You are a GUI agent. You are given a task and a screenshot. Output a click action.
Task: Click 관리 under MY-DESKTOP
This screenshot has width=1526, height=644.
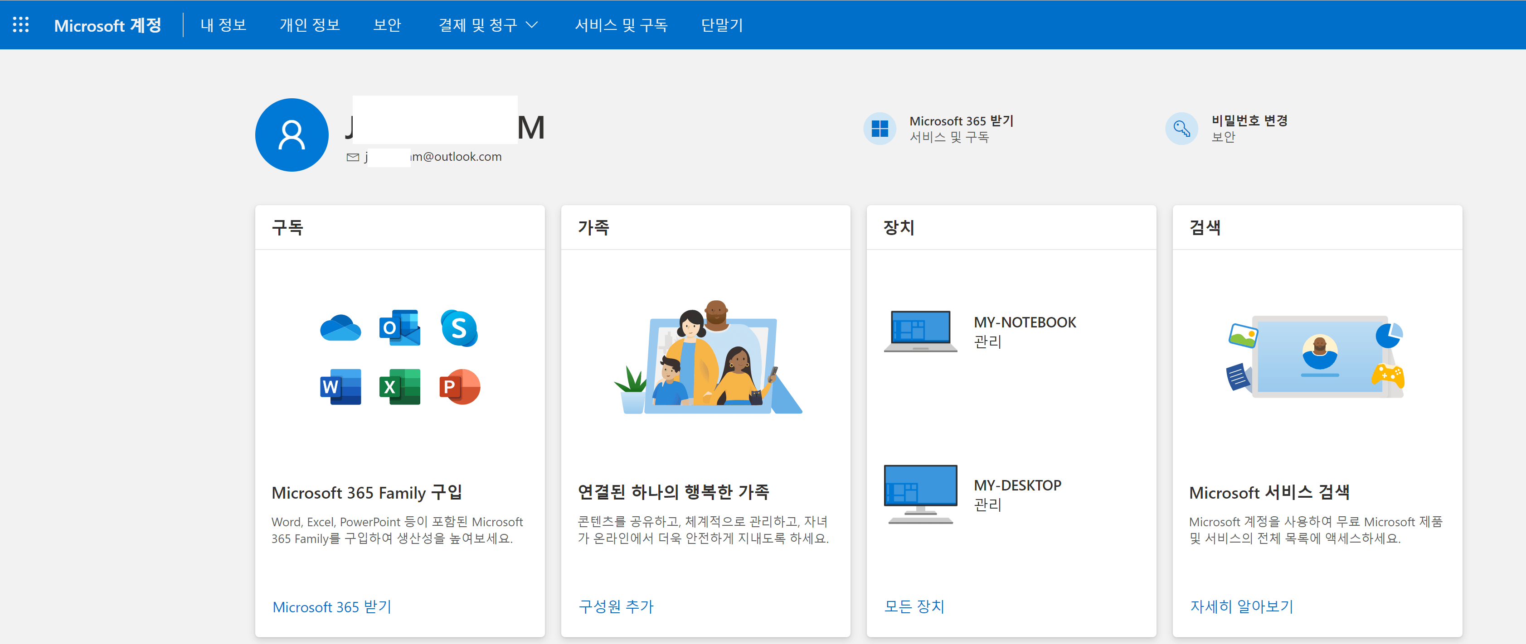[987, 505]
